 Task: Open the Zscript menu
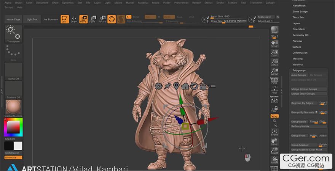[8, 8]
